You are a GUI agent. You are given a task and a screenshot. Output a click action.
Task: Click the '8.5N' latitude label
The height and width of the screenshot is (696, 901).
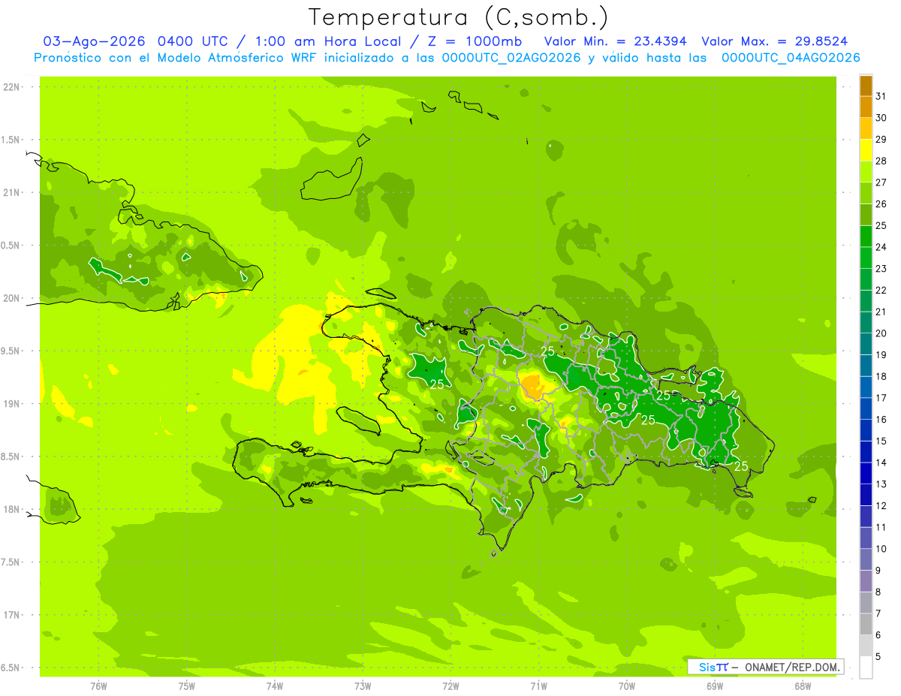11,456
